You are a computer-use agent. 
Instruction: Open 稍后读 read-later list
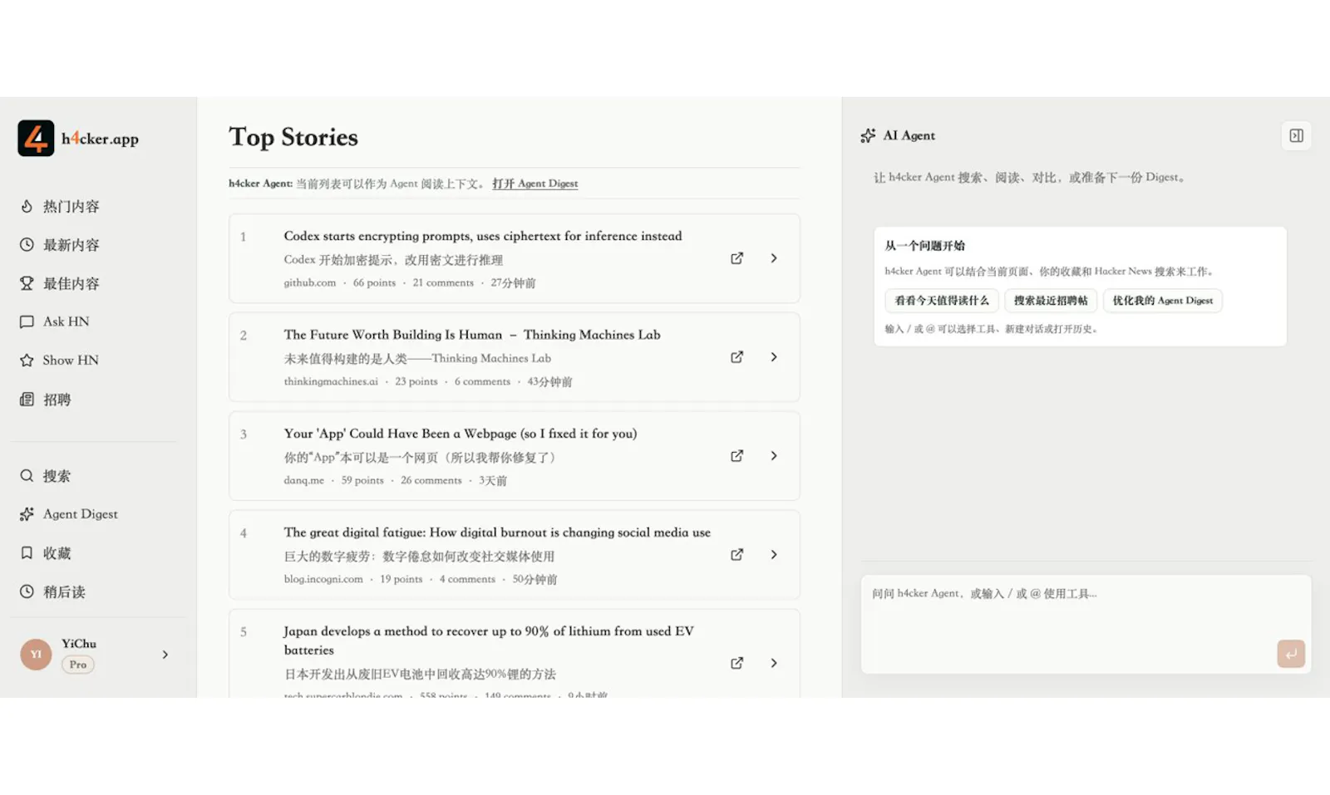coord(64,591)
